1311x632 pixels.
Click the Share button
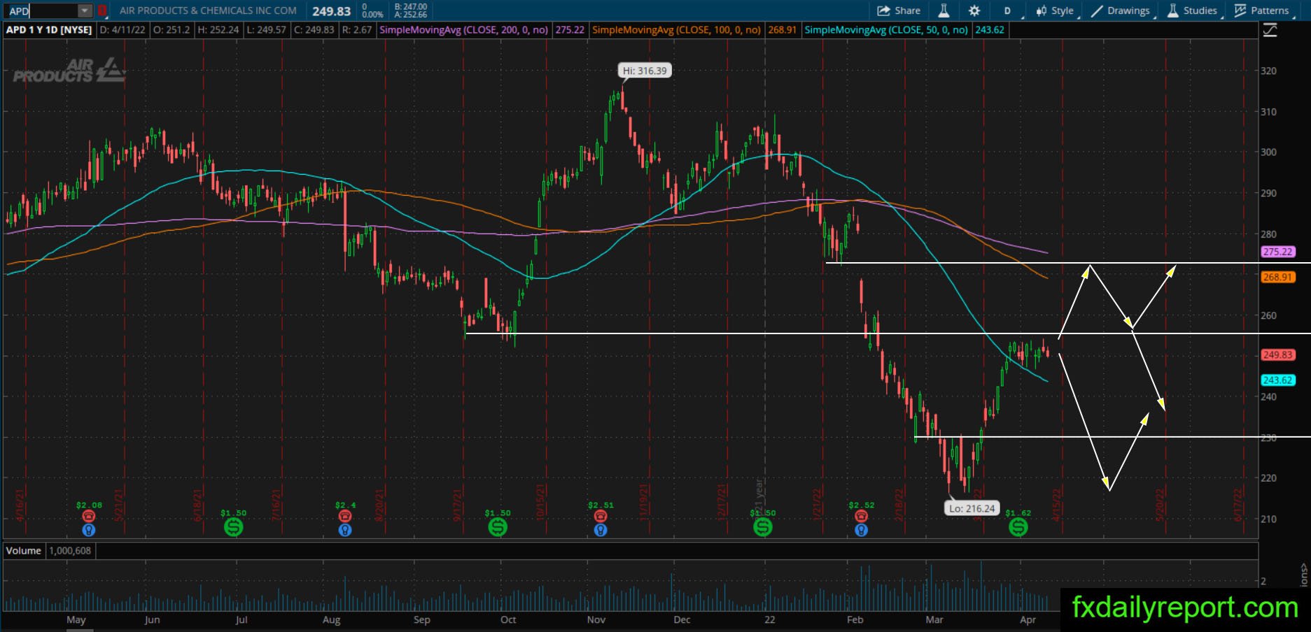(899, 10)
